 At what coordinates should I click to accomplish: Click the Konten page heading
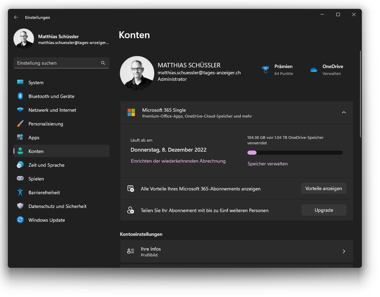(134, 35)
